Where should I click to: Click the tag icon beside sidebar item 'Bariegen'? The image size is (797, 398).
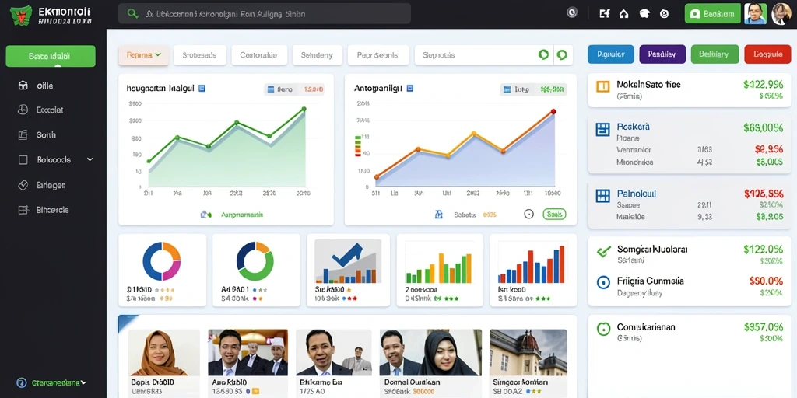[x=23, y=185]
